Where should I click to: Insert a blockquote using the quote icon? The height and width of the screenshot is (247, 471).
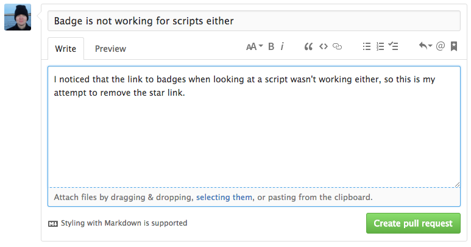tap(308, 46)
